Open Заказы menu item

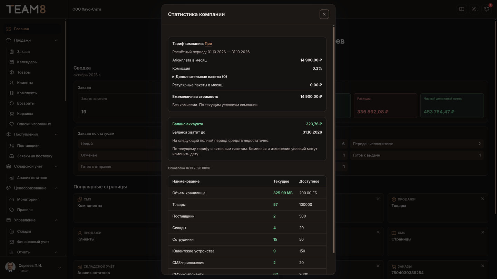[34, 52]
